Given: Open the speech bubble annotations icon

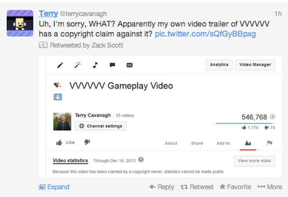Looking at the screenshot, I should click(x=112, y=65).
